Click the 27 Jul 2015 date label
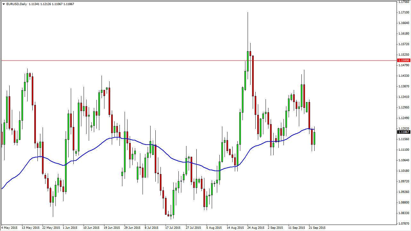 pyautogui.click(x=193, y=228)
